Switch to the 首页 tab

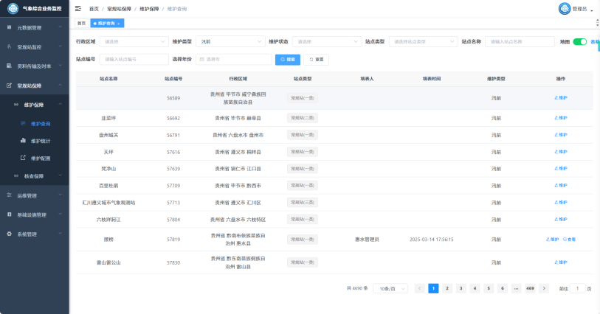[x=81, y=24]
